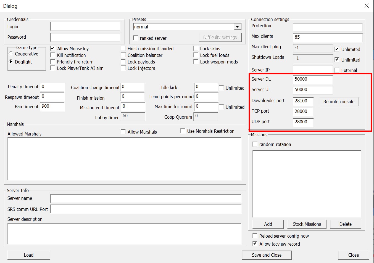Open the Presets dropdown showing normal

point(238,27)
